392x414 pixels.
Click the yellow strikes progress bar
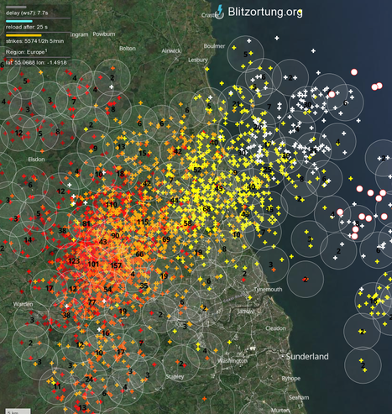[24, 35]
